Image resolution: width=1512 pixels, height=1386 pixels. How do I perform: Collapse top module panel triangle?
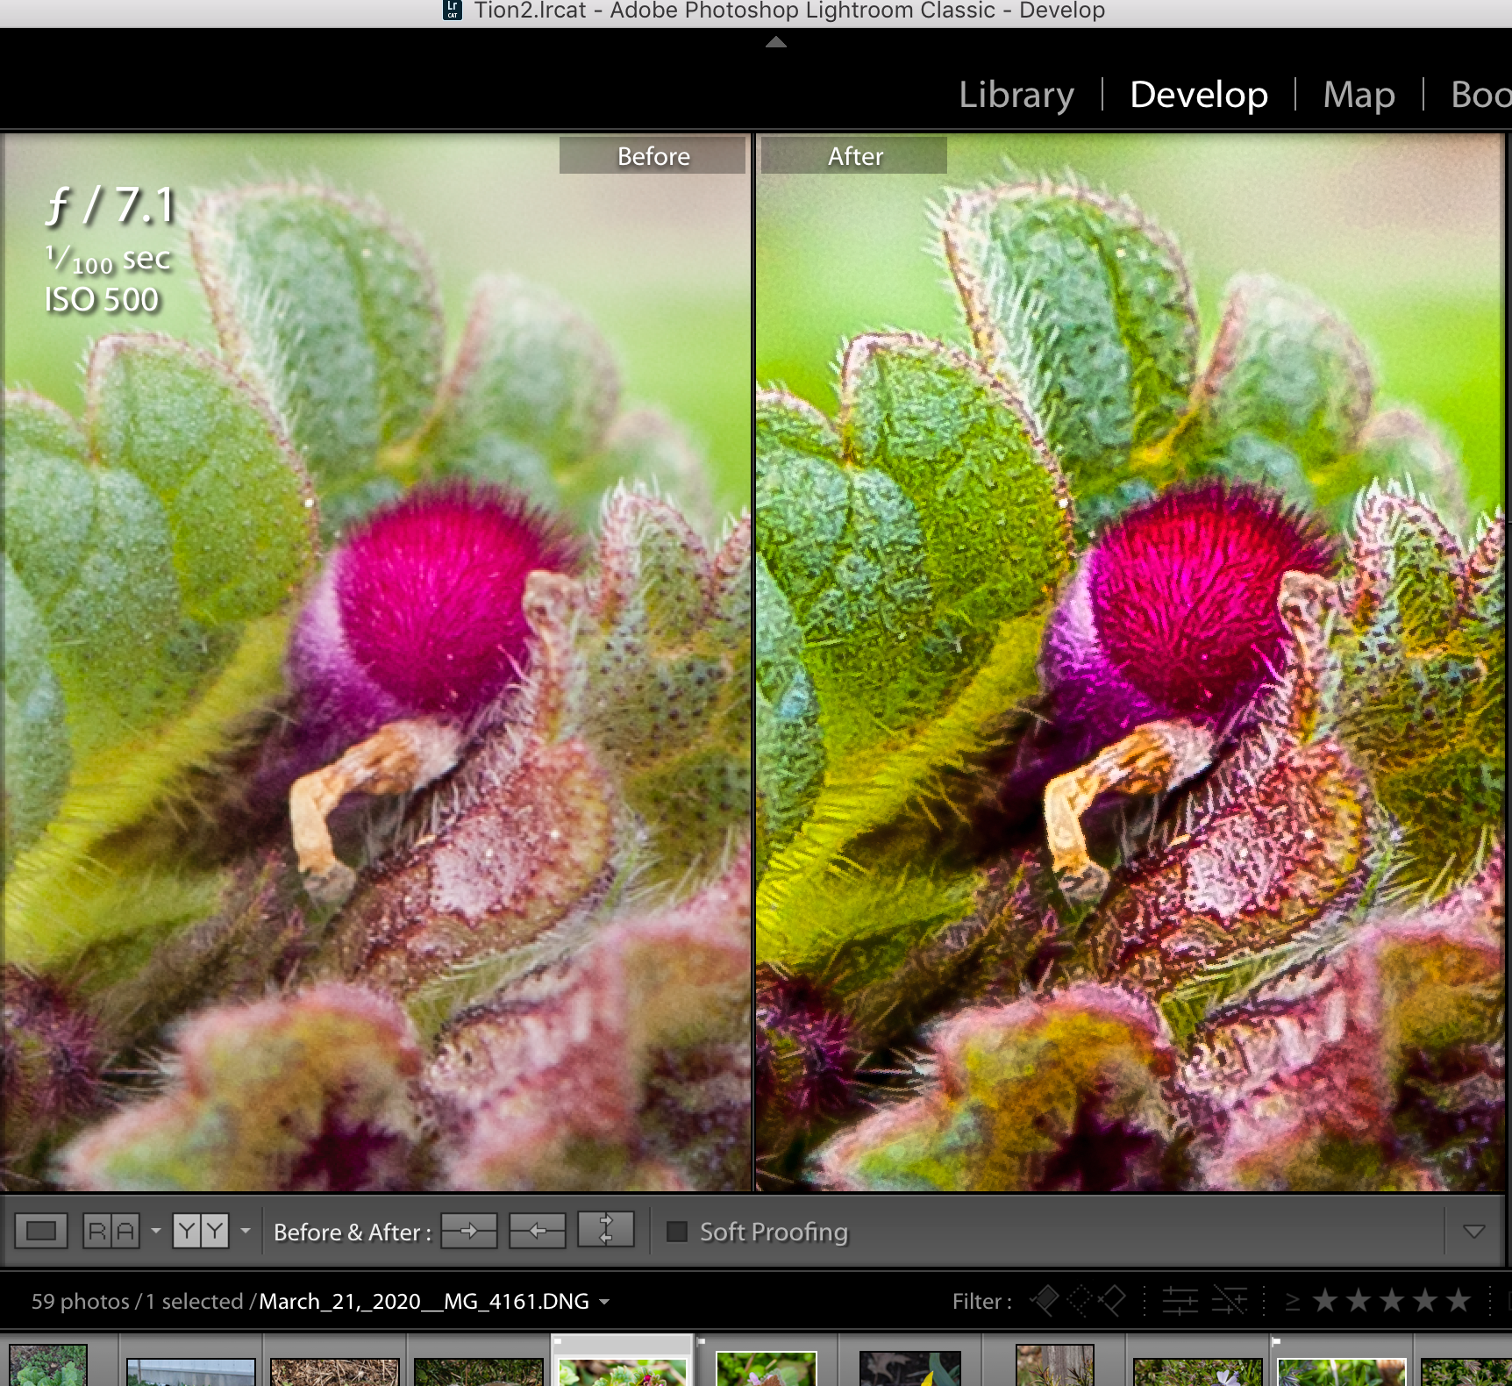(776, 42)
